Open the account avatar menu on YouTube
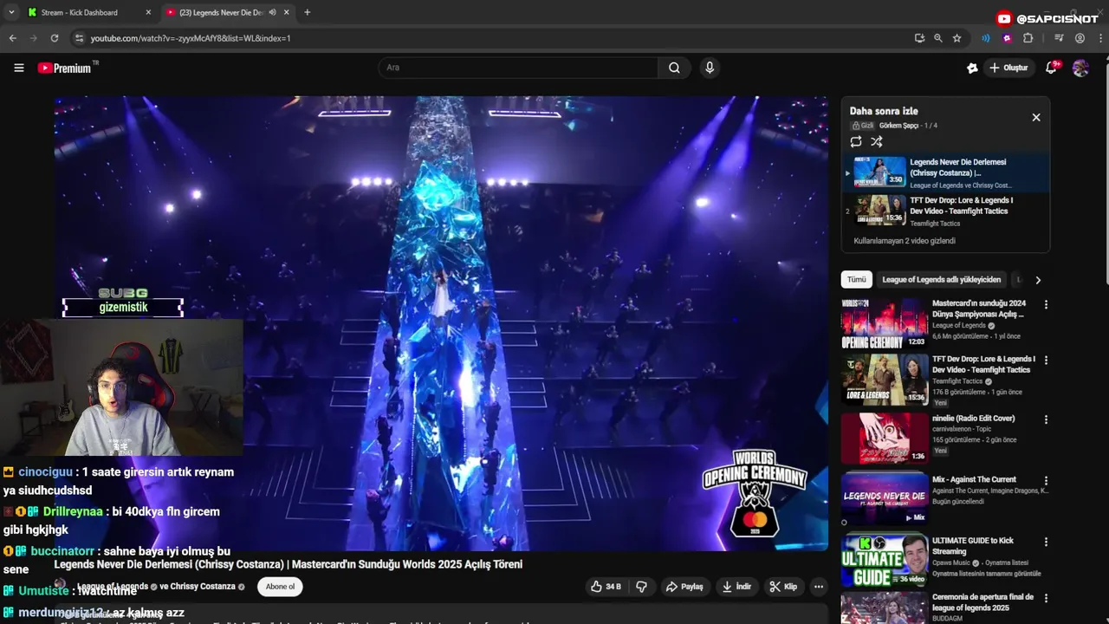The height and width of the screenshot is (624, 1109). coord(1080,68)
